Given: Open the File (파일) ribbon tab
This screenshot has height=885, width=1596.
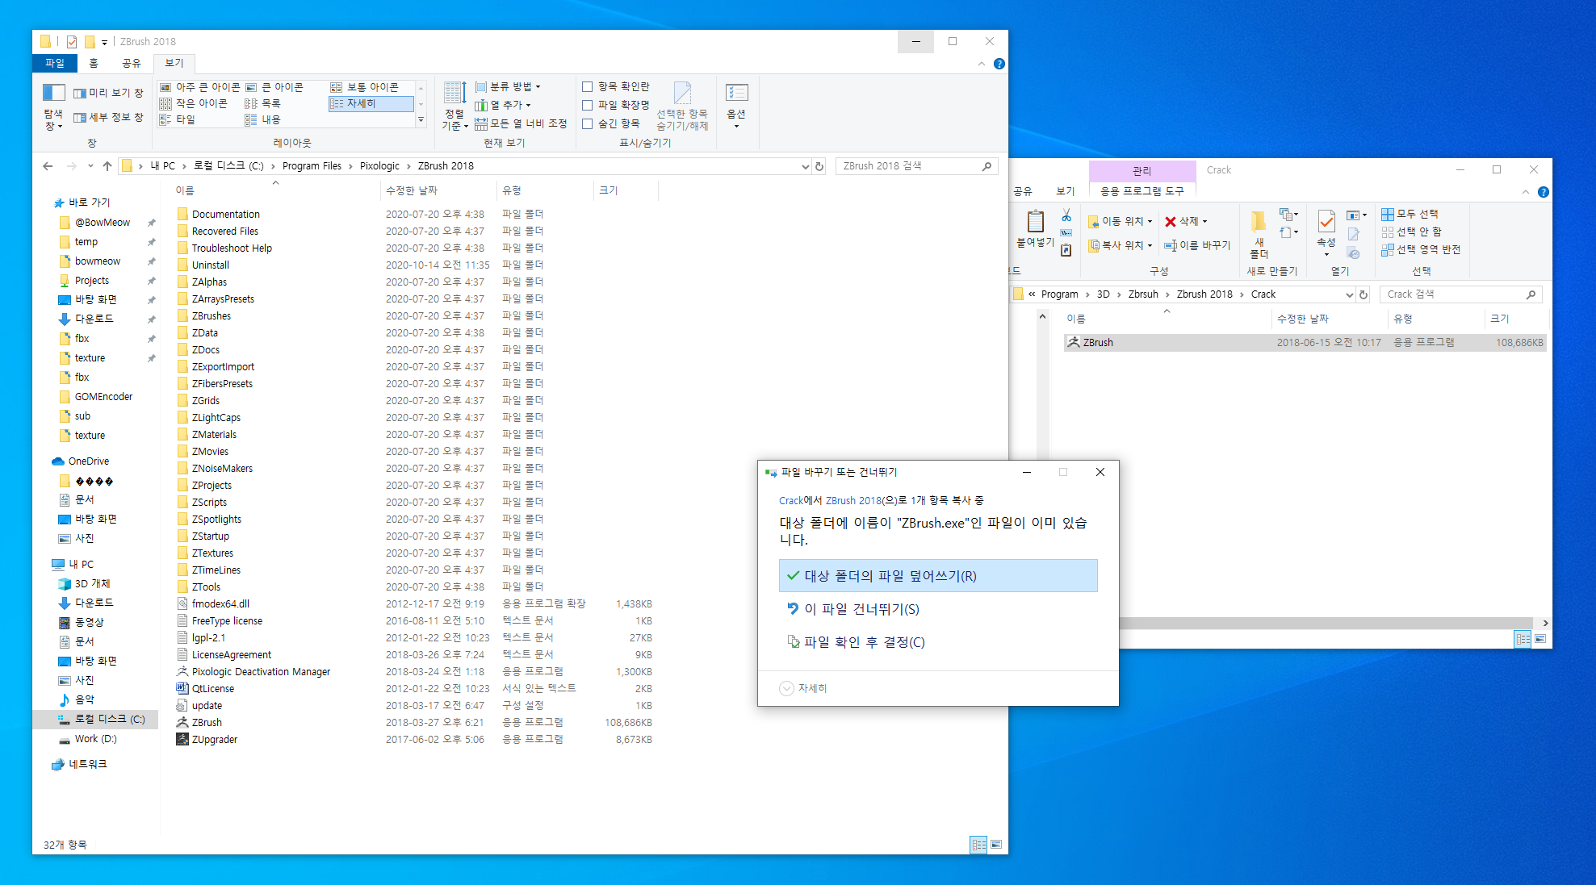Looking at the screenshot, I should tap(54, 63).
